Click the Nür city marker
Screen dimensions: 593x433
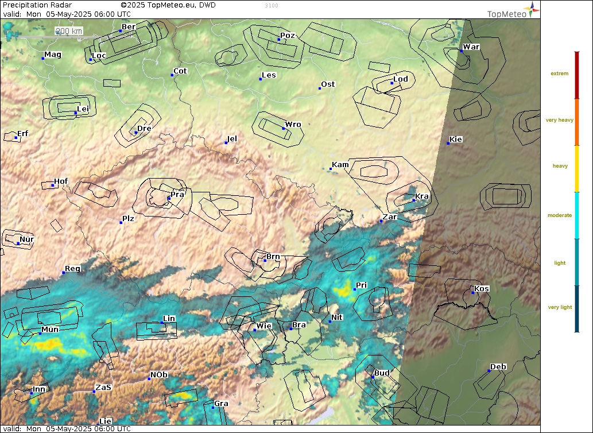(x=18, y=243)
